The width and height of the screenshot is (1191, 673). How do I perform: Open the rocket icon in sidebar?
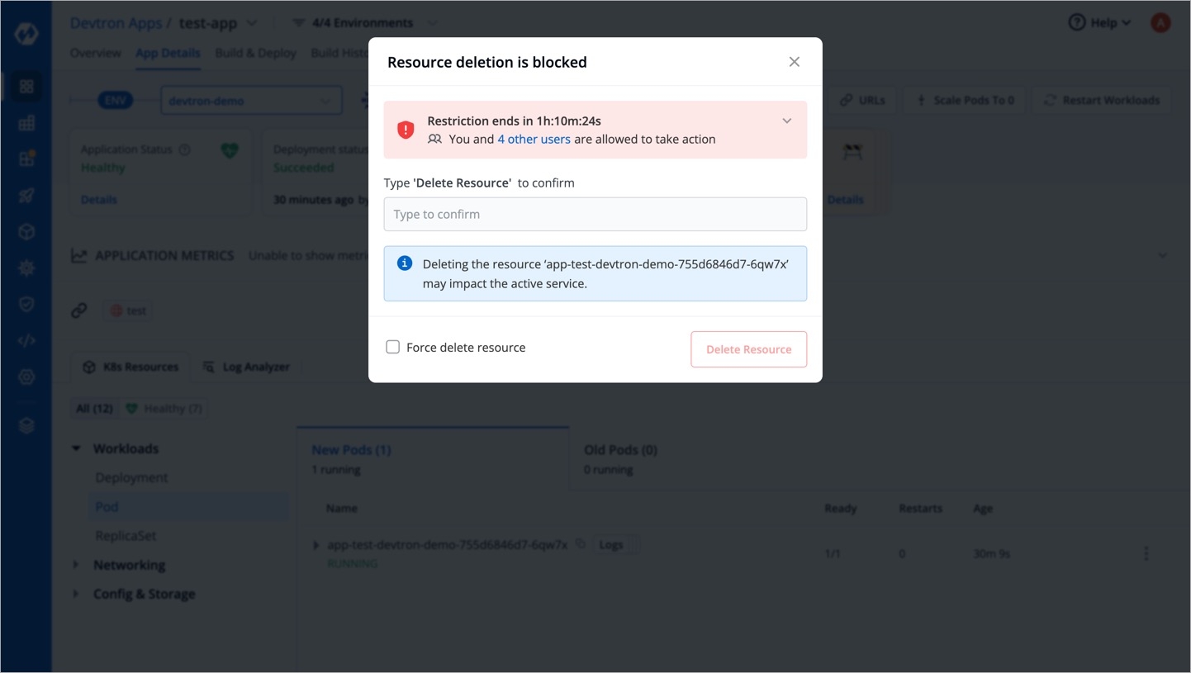pos(26,196)
